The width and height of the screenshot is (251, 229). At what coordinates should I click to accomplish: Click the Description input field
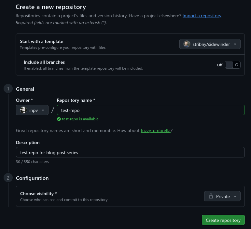[130, 152]
